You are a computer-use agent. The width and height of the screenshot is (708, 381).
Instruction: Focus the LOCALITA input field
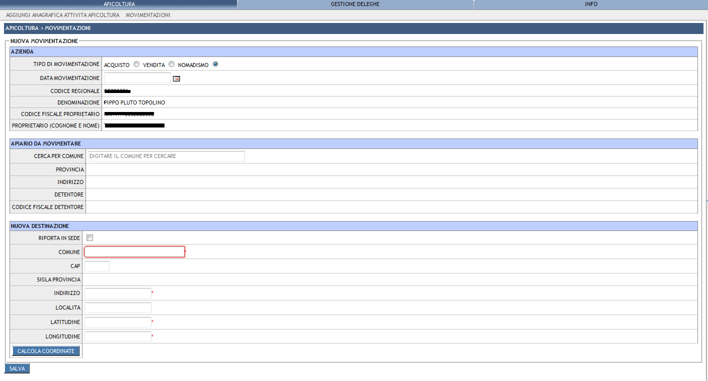click(x=118, y=307)
